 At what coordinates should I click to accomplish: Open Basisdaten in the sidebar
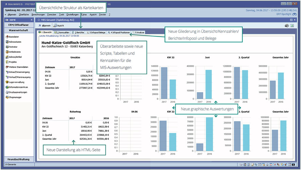tap(14, 37)
